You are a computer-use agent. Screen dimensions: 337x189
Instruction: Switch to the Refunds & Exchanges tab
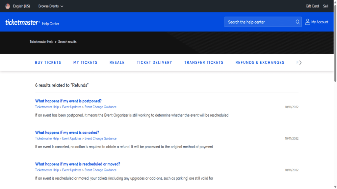(x=260, y=62)
